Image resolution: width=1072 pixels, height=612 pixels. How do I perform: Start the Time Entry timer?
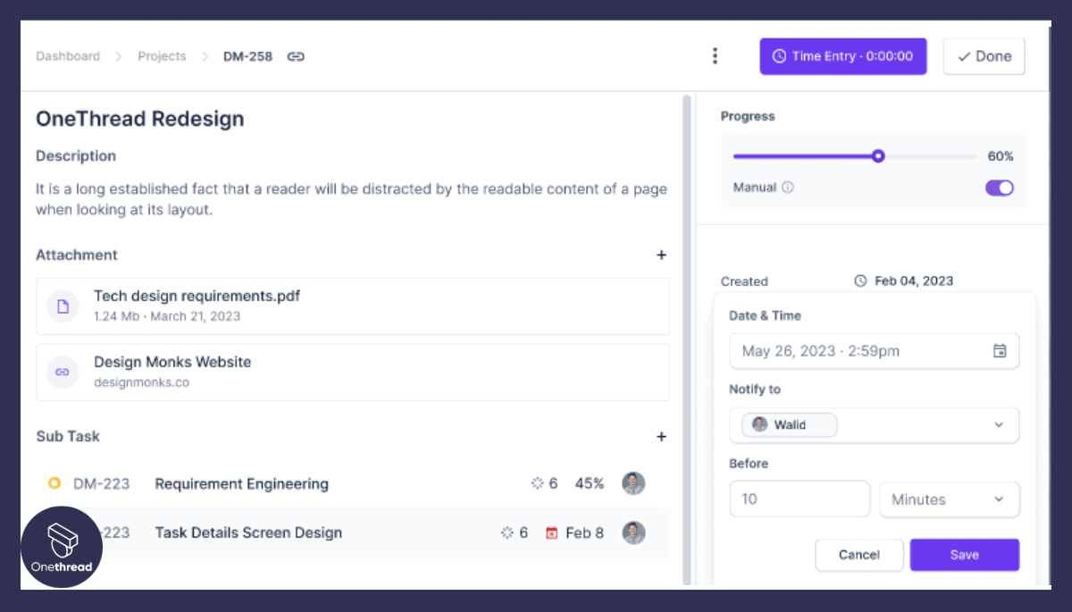tap(842, 55)
